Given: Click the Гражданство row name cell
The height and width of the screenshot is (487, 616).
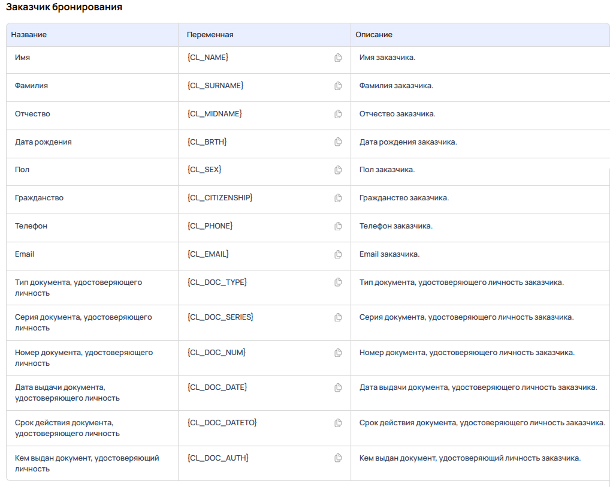Looking at the screenshot, I should (x=39, y=198).
